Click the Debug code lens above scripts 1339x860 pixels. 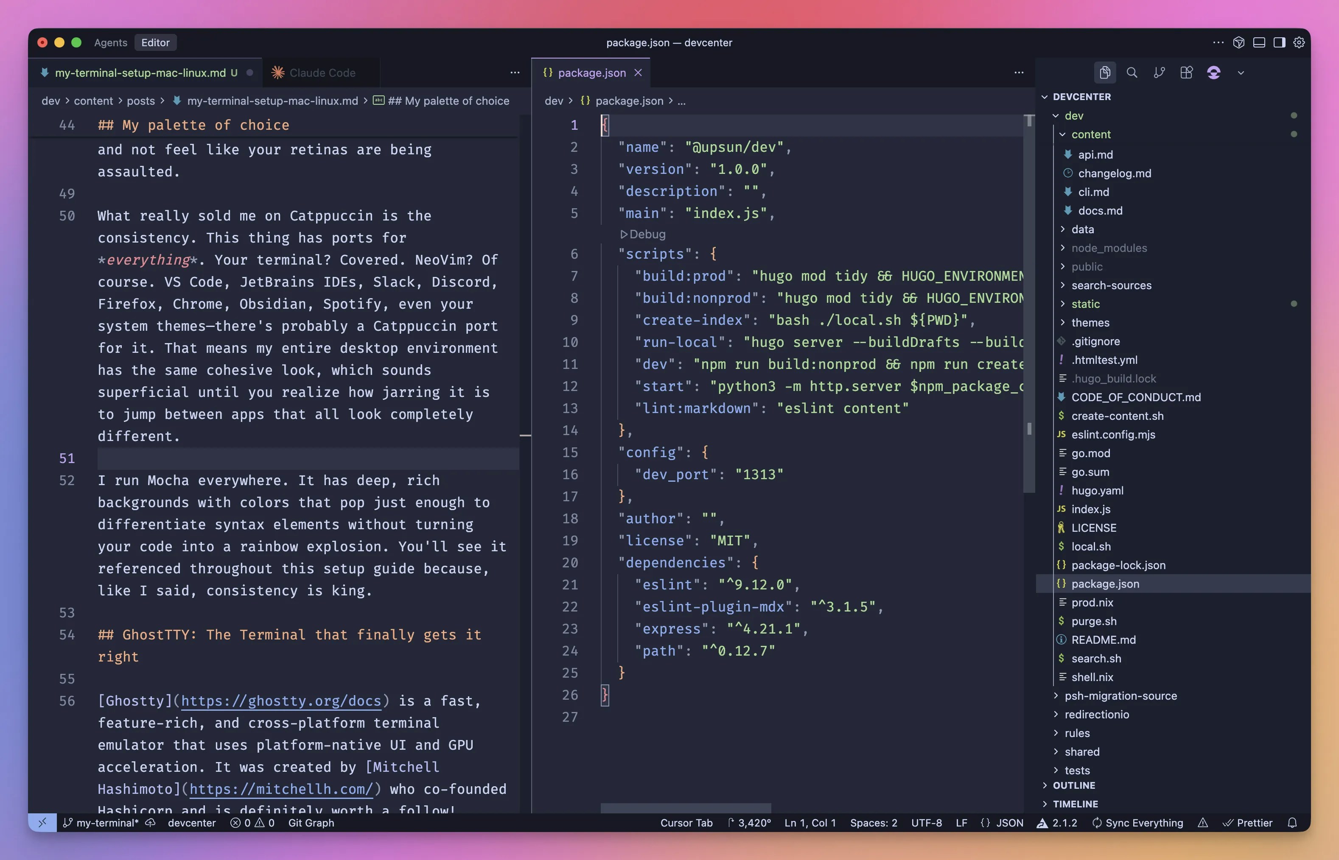click(x=643, y=234)
